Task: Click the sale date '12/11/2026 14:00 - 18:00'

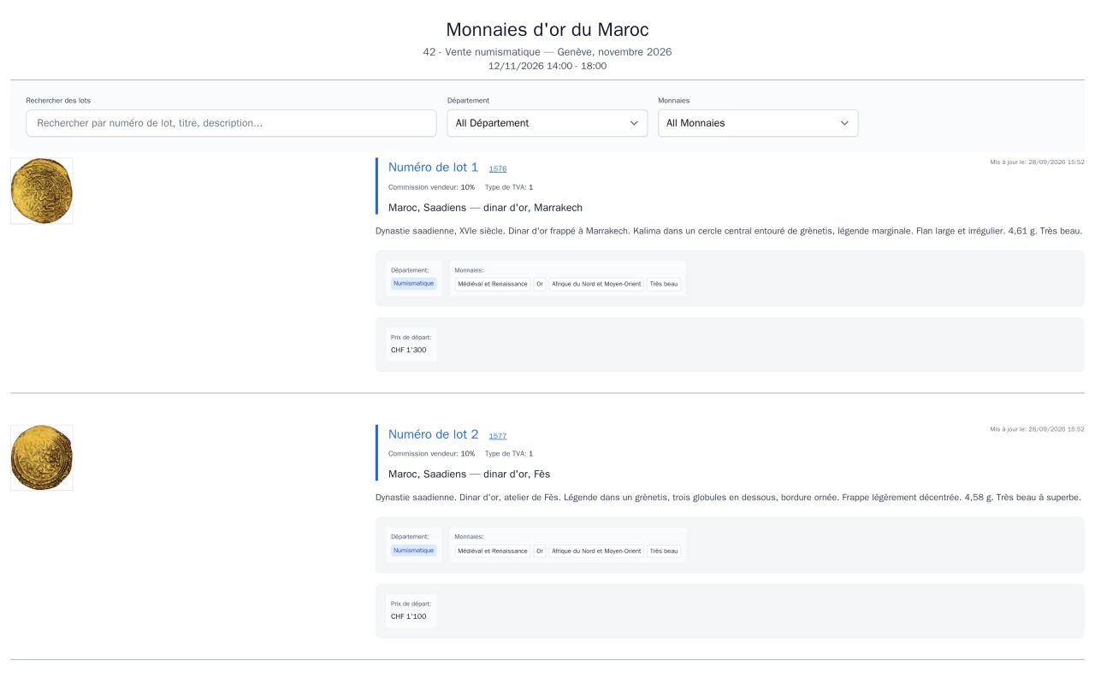Action: point(547,66)
